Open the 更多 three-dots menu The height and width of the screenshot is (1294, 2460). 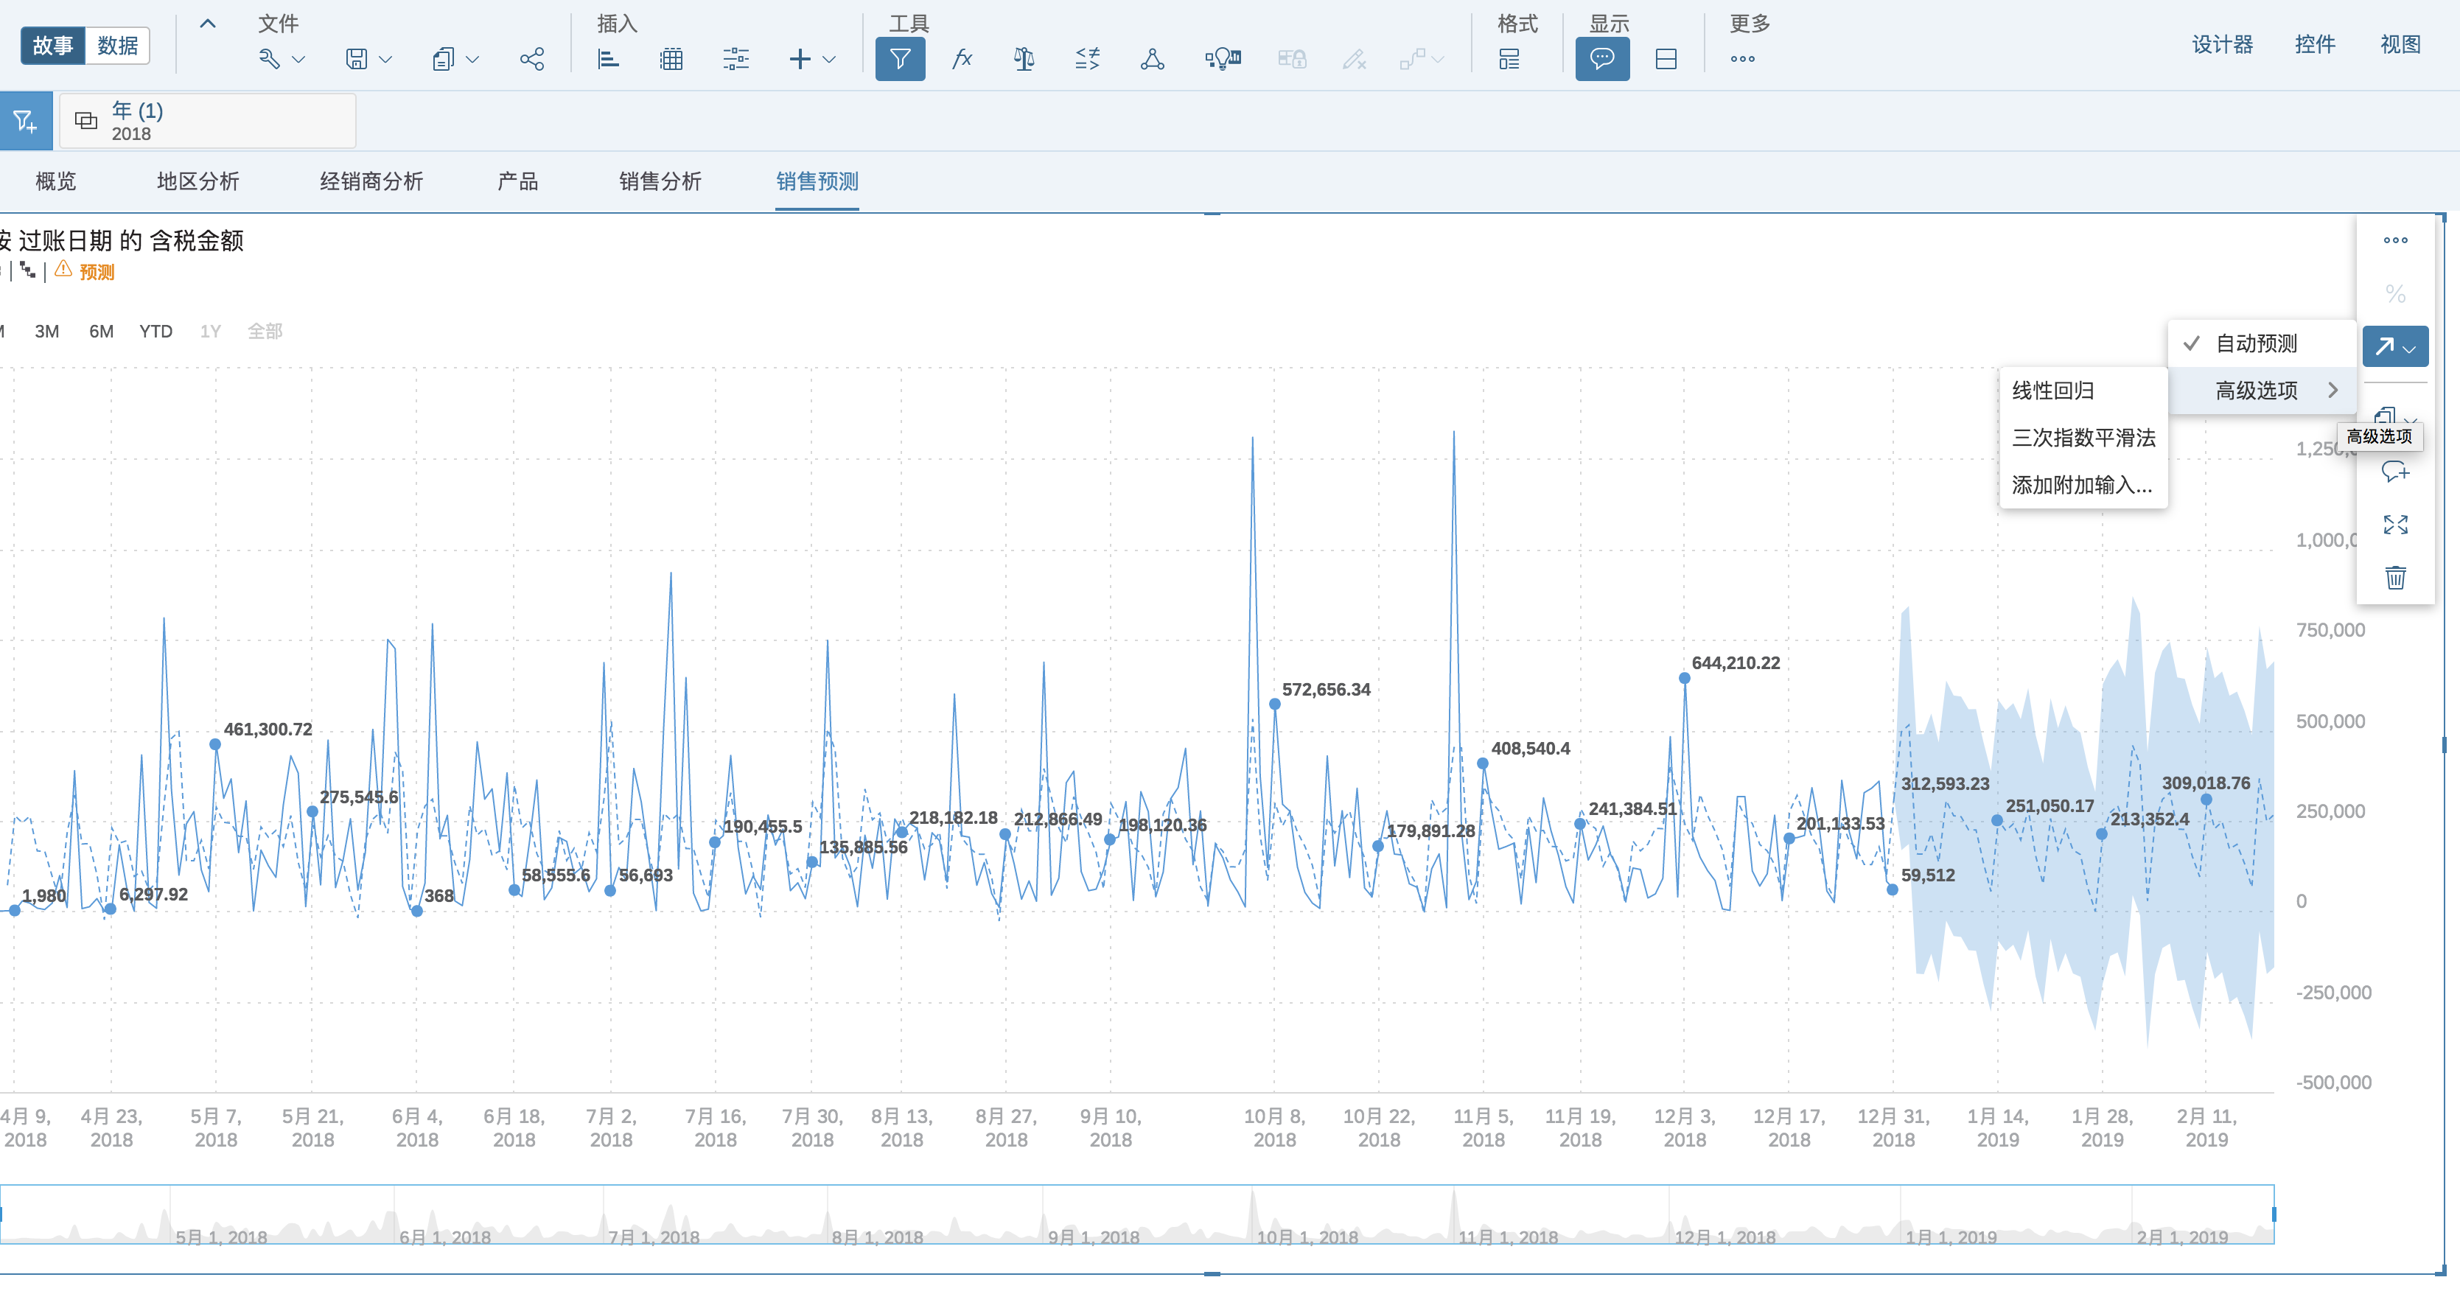tap(1742, 59)
